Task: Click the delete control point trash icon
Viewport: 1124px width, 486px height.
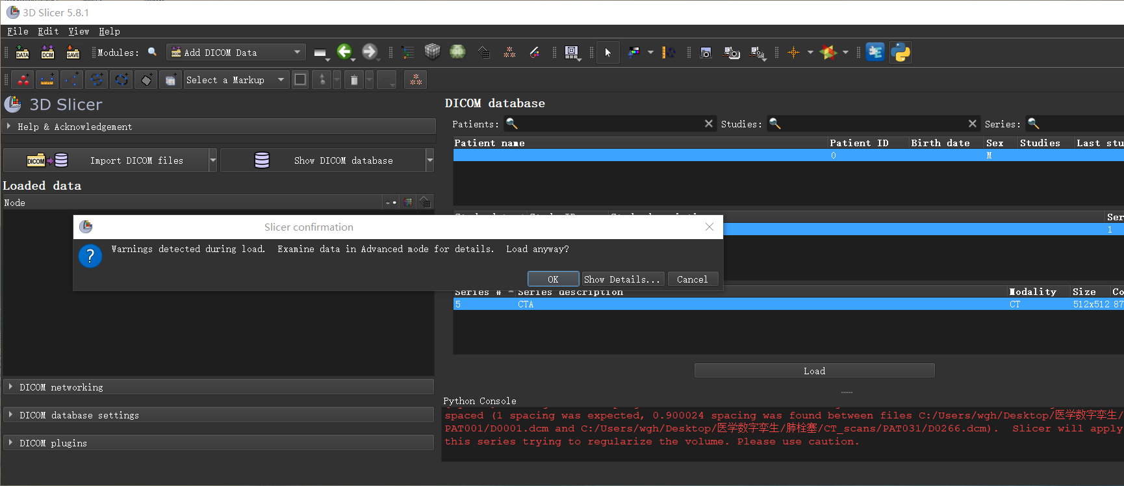Action: pos(354,80)
